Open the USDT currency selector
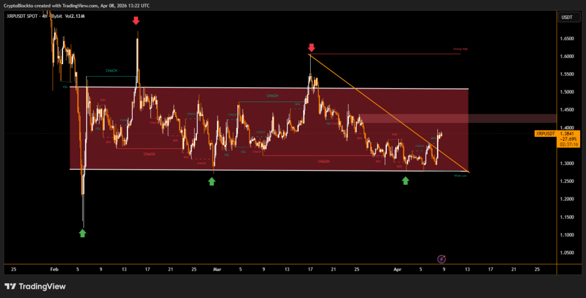This screenshot has width=586, height=298. click(567, 17)
